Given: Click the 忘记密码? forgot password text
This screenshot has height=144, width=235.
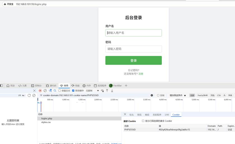Looking at the screenshot, I should tap(133, 70).
